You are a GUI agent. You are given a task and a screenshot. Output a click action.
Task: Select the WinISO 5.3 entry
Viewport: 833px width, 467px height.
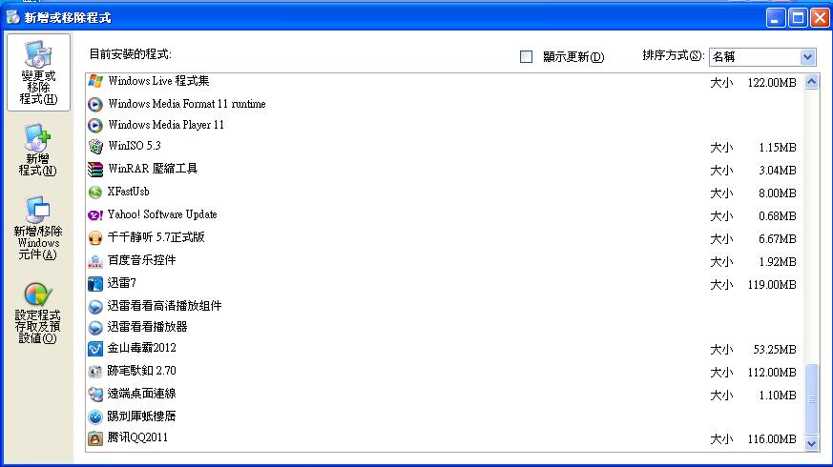pos(134,146)
